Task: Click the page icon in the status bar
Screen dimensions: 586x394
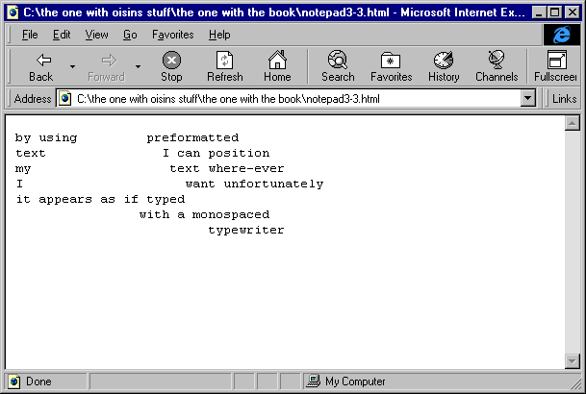Action: [14, 382]
